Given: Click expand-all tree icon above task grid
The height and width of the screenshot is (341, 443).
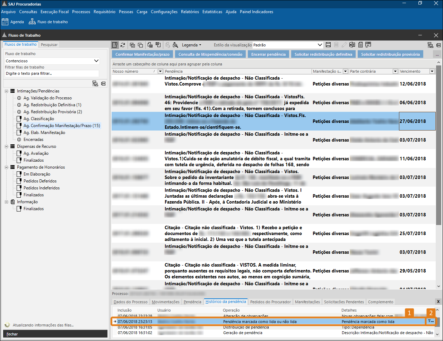Looking at the screenshot, I should tap(431, 45).
